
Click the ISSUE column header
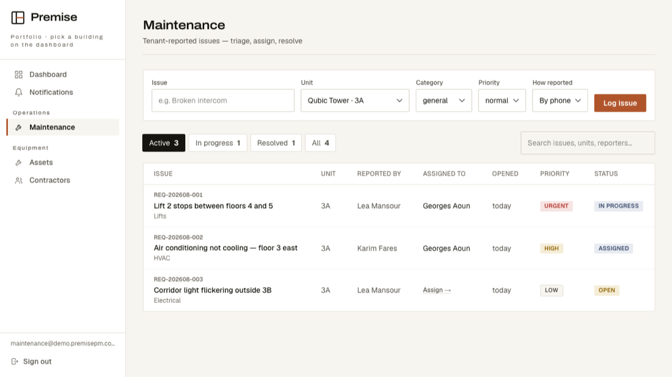(163, 174)
